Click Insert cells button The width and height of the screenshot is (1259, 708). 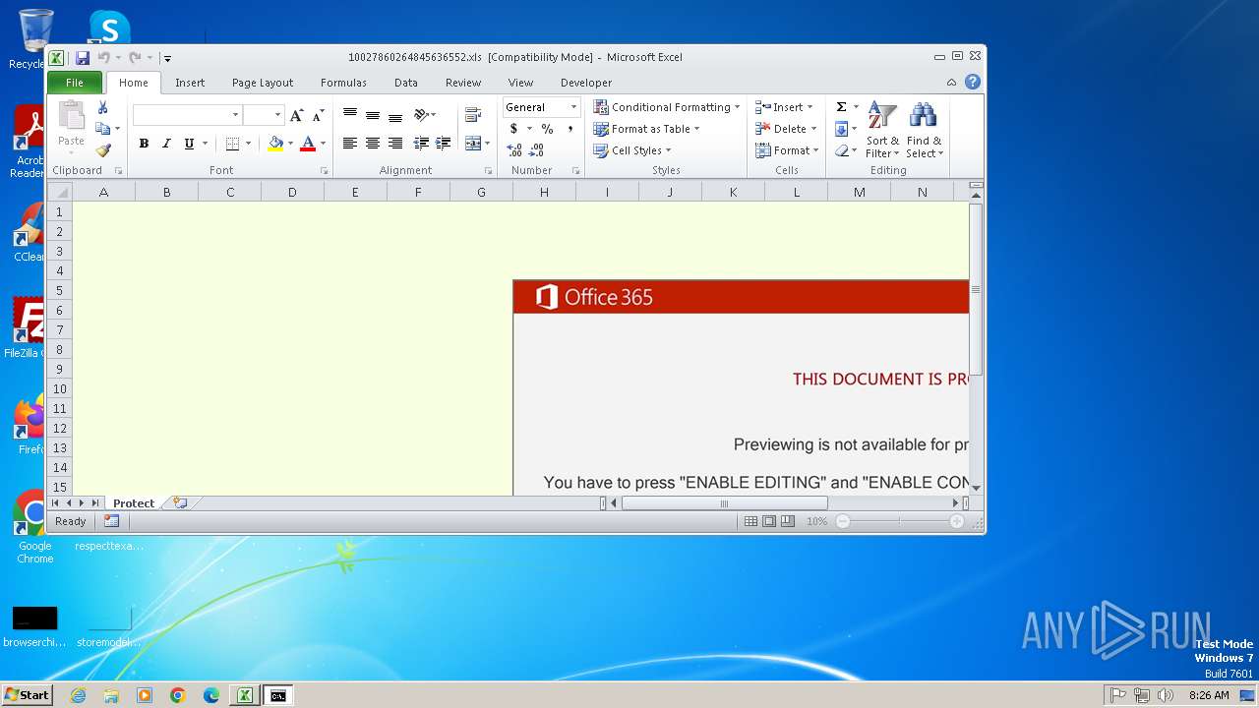[784, 107]
